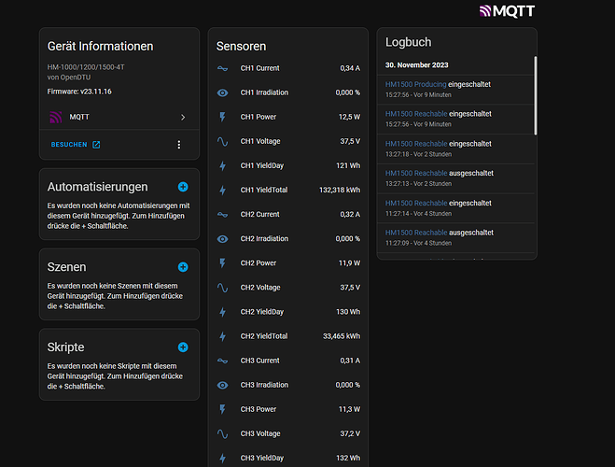The height and width of the screenshot is (467, 615).
Task: Click the CH2 Irradiation eye icon
Action: pos(222,238)
